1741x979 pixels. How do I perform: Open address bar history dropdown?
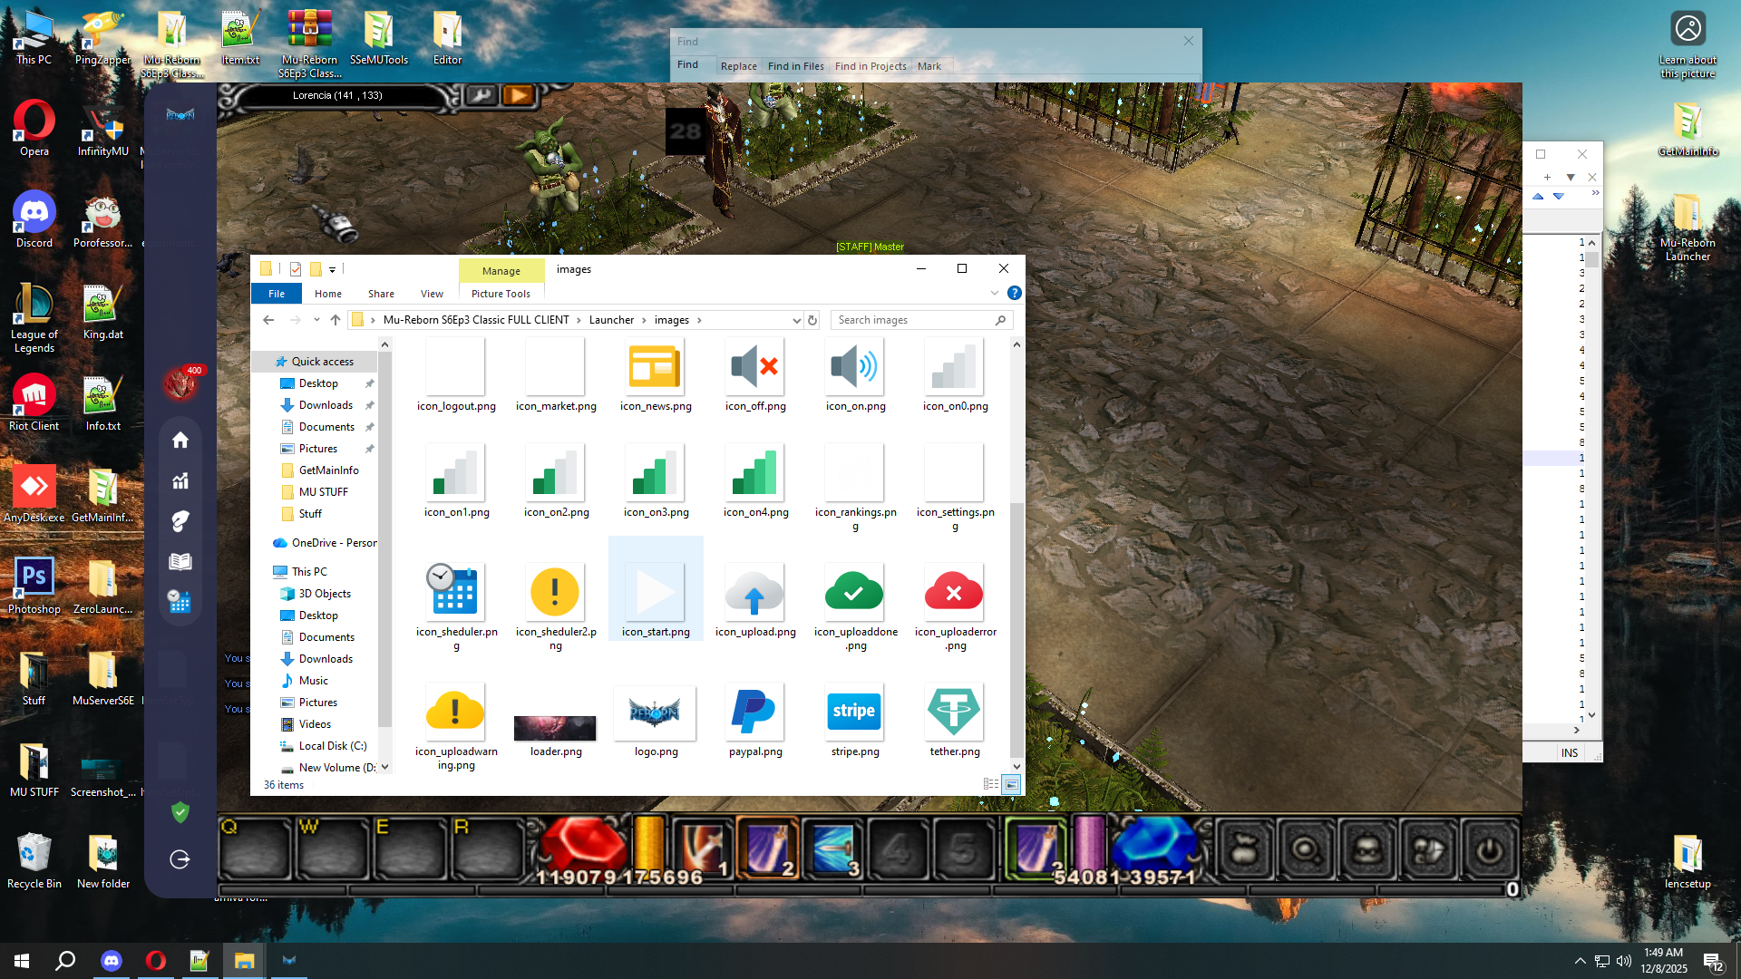pos(796,320)
